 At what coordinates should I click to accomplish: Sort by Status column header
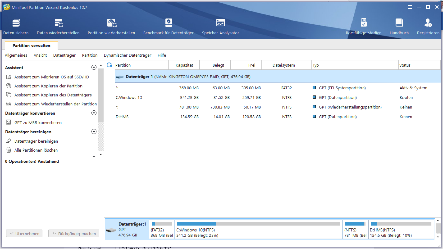click(x=419, y=65)
